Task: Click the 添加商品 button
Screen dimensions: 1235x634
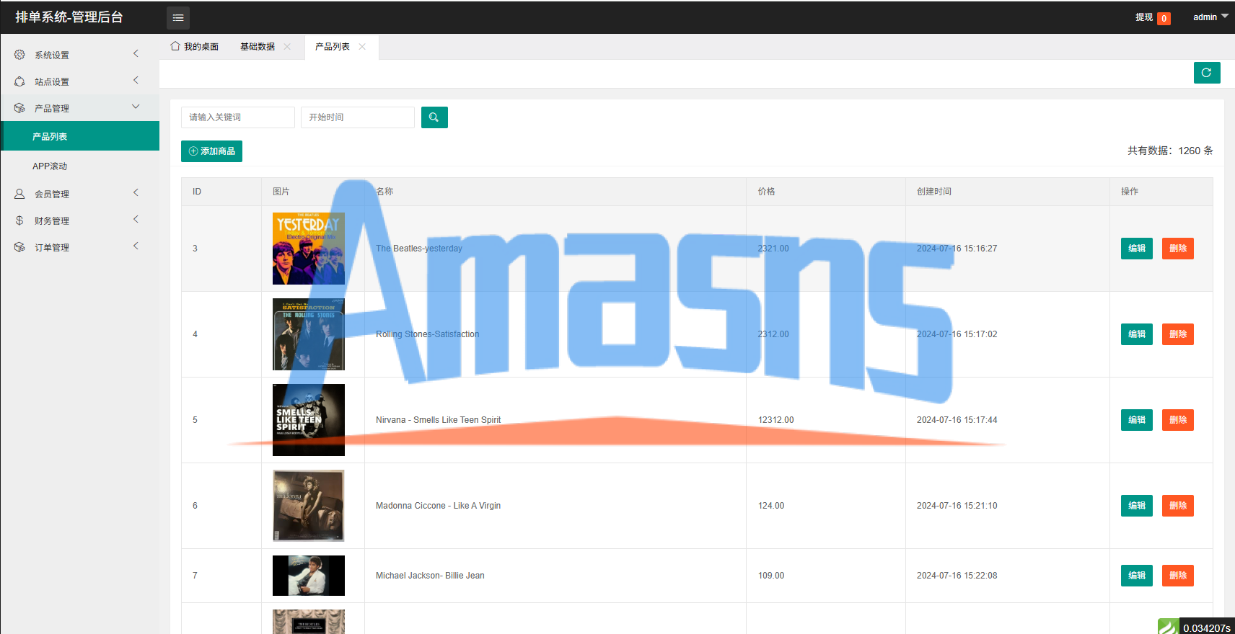Action: (x=211, y=151)
